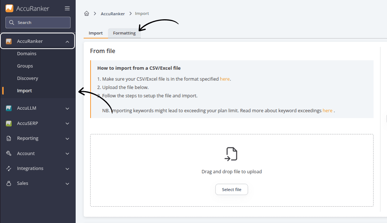Select Import in the sidebar
Viewport: 387px width, 223px height.
coord(24,90)
